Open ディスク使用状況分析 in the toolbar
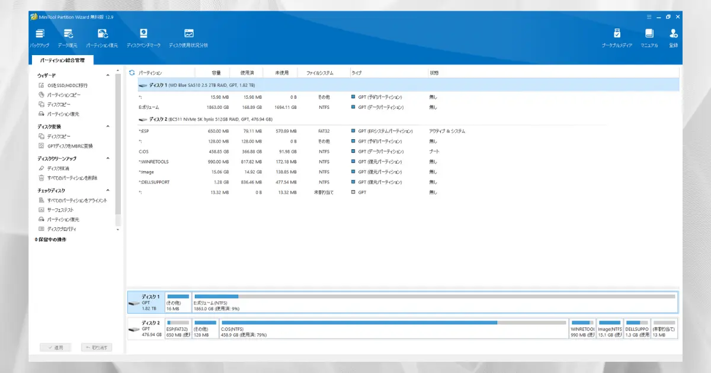 (188, 38)
